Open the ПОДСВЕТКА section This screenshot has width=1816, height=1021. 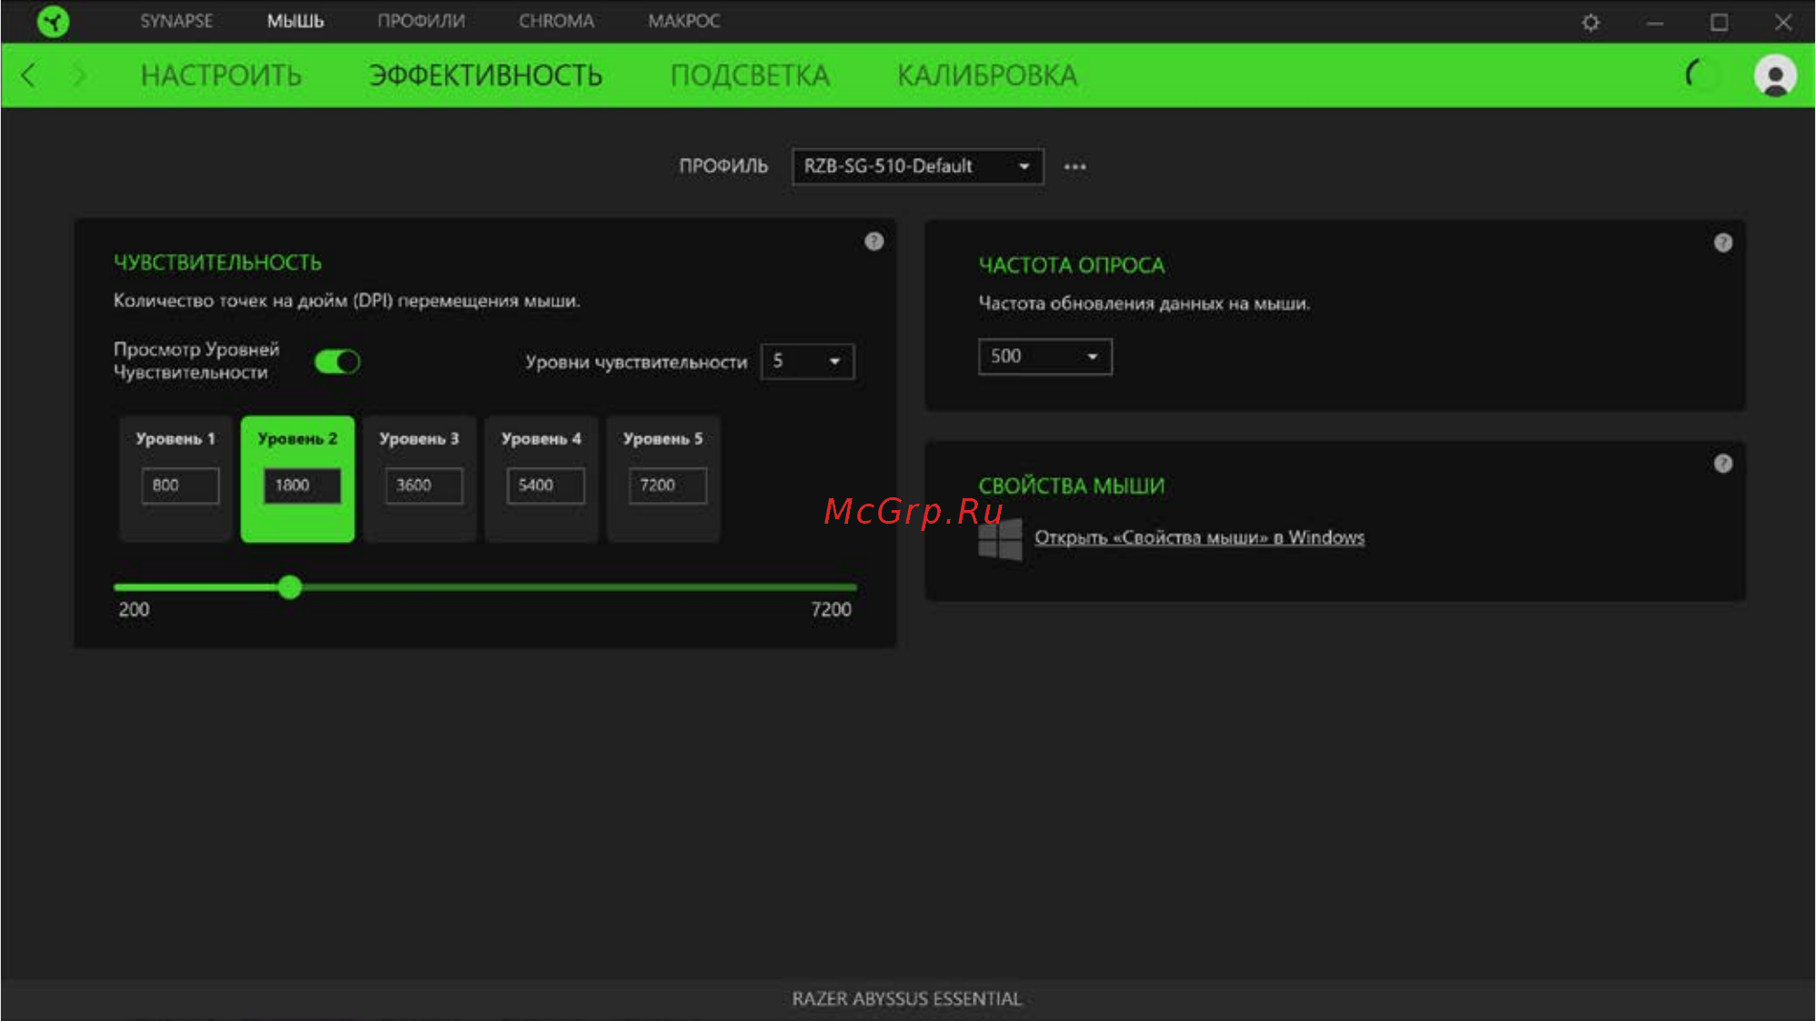[x=750, y=75]
